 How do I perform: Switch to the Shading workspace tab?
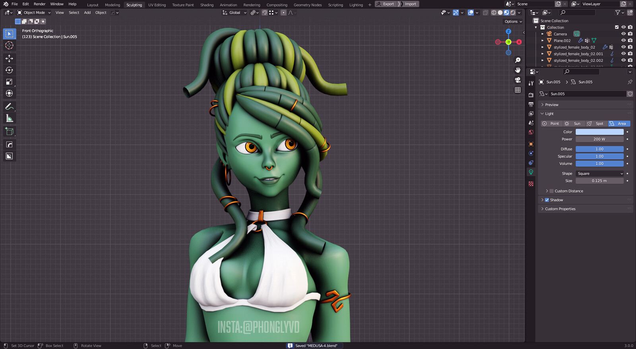pos(207,5)
